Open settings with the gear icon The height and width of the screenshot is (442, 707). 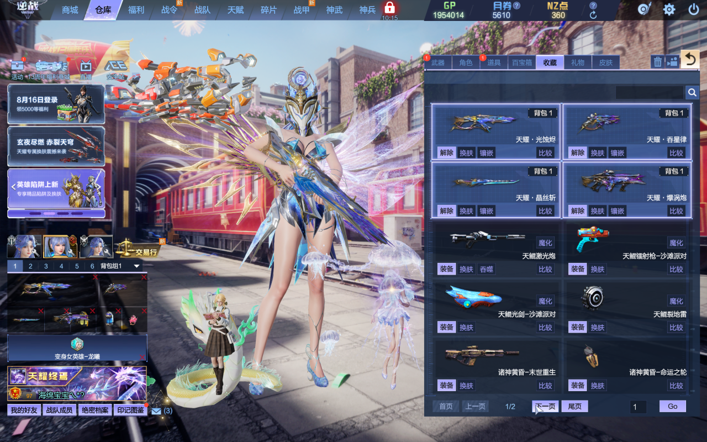click(669, 9)
